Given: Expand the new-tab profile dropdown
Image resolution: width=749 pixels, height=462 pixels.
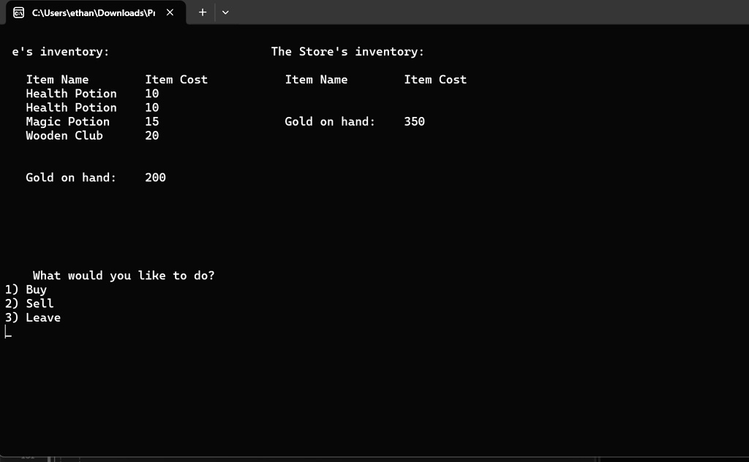Looking at the screenshot, I should pos(225,12).
